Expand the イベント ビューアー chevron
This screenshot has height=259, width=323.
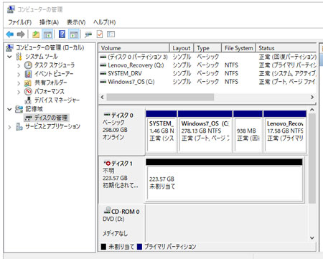pos(19,75)
